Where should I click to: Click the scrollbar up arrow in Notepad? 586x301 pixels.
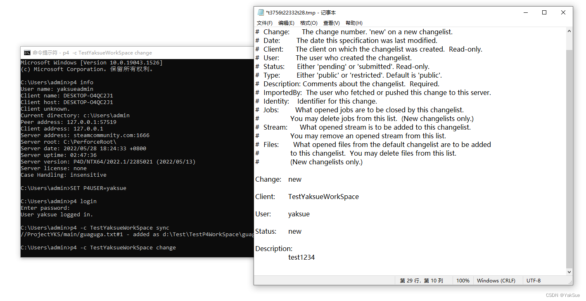click(x=569, y=30)
